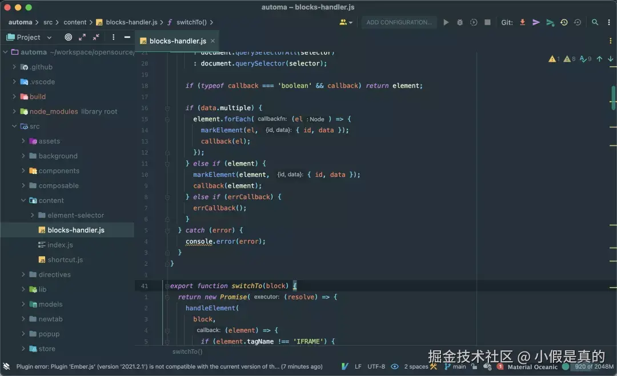Close the blocks-handler.js editor tab

click(x=213, y=41)
